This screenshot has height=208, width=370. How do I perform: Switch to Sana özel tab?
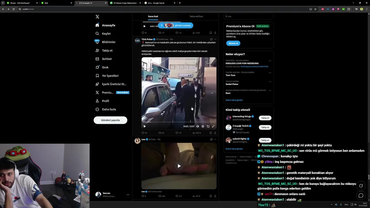[x=153, y=16]
